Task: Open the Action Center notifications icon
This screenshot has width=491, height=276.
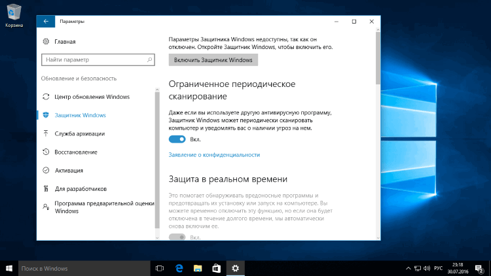Action: click(479, 269)
